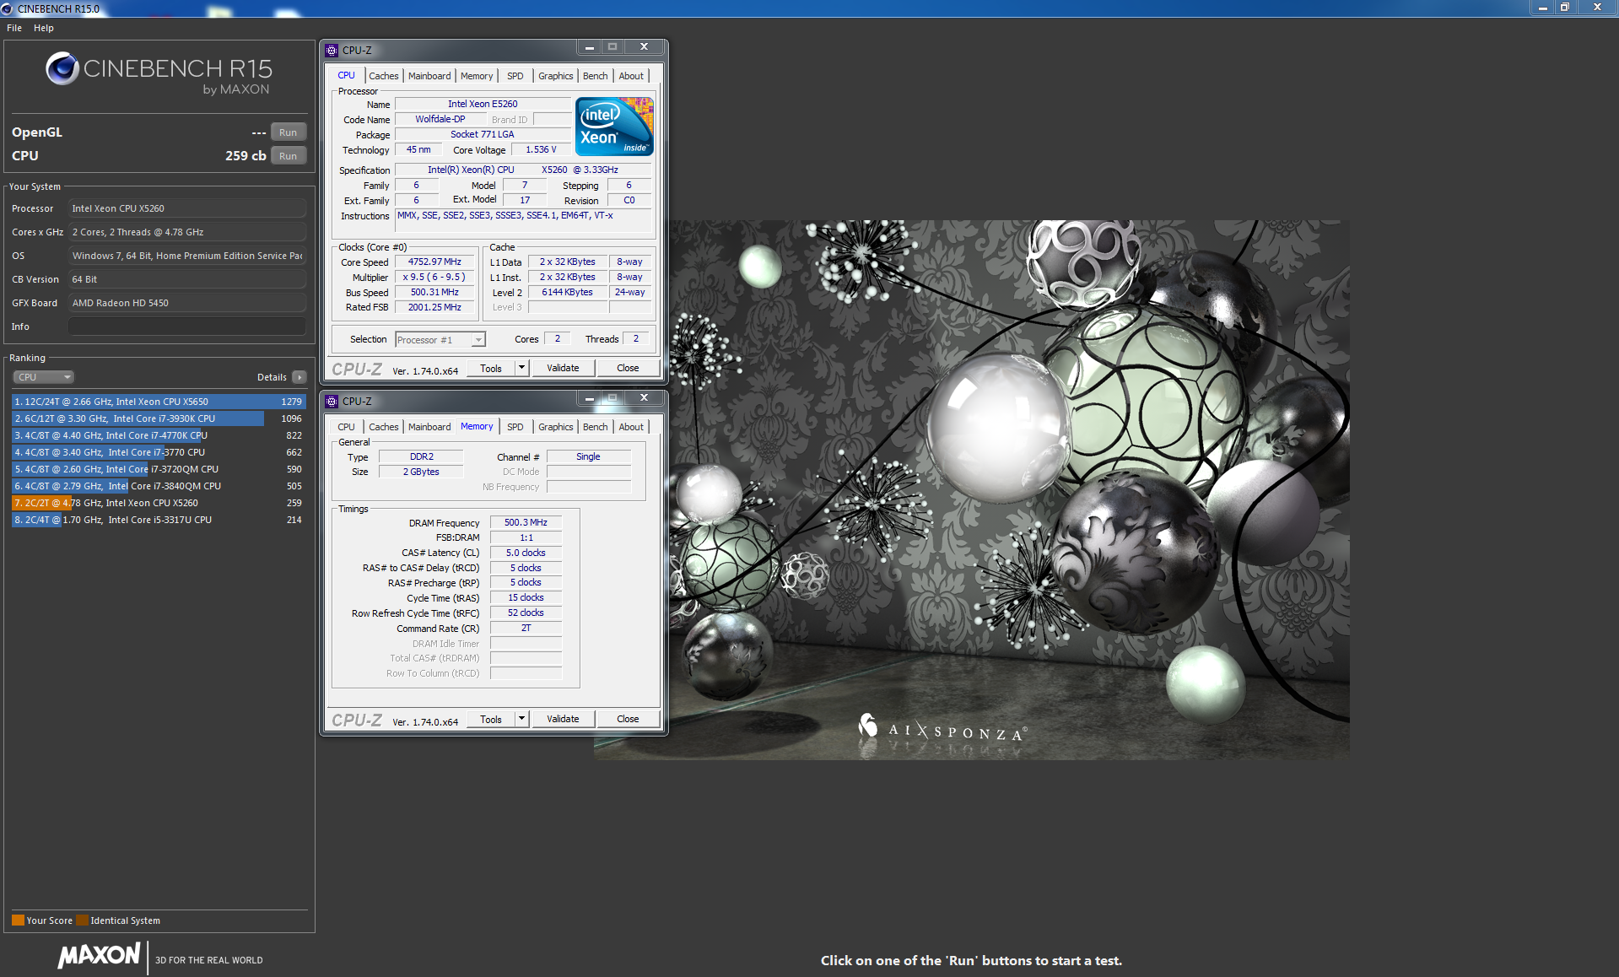Image resolution: width=1619 pixels, height=977 pixels.
Task: Click Validate in lower CPU-Z window
Action: coord(563,719)
